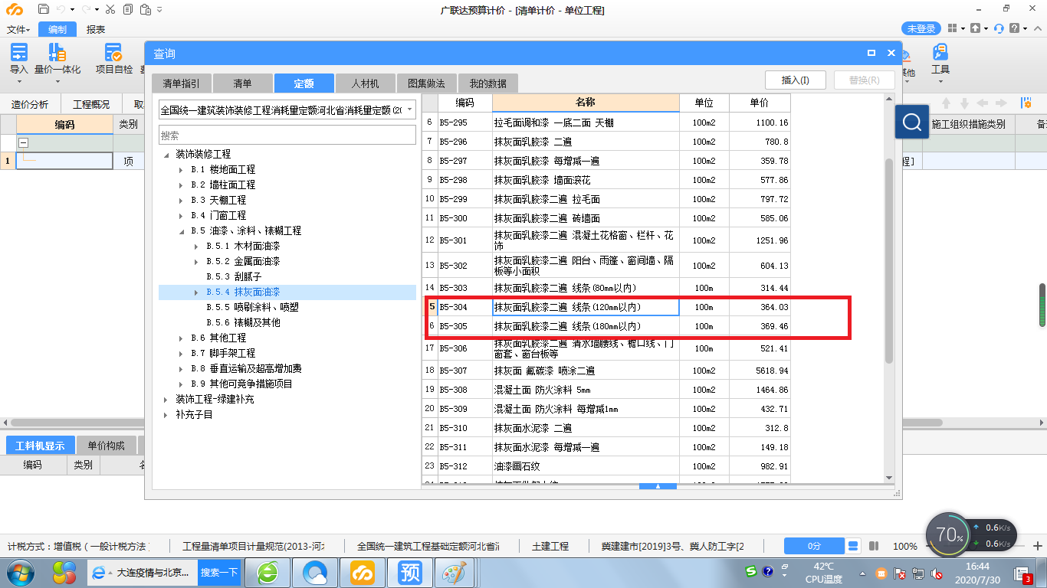Image resolution: width=1047 pixels, height=588 pixels.
Task: Click the scissors cut icon
Action: point(110,10)
